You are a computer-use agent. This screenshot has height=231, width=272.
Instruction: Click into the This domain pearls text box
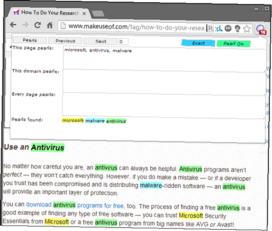pos(164,82)
